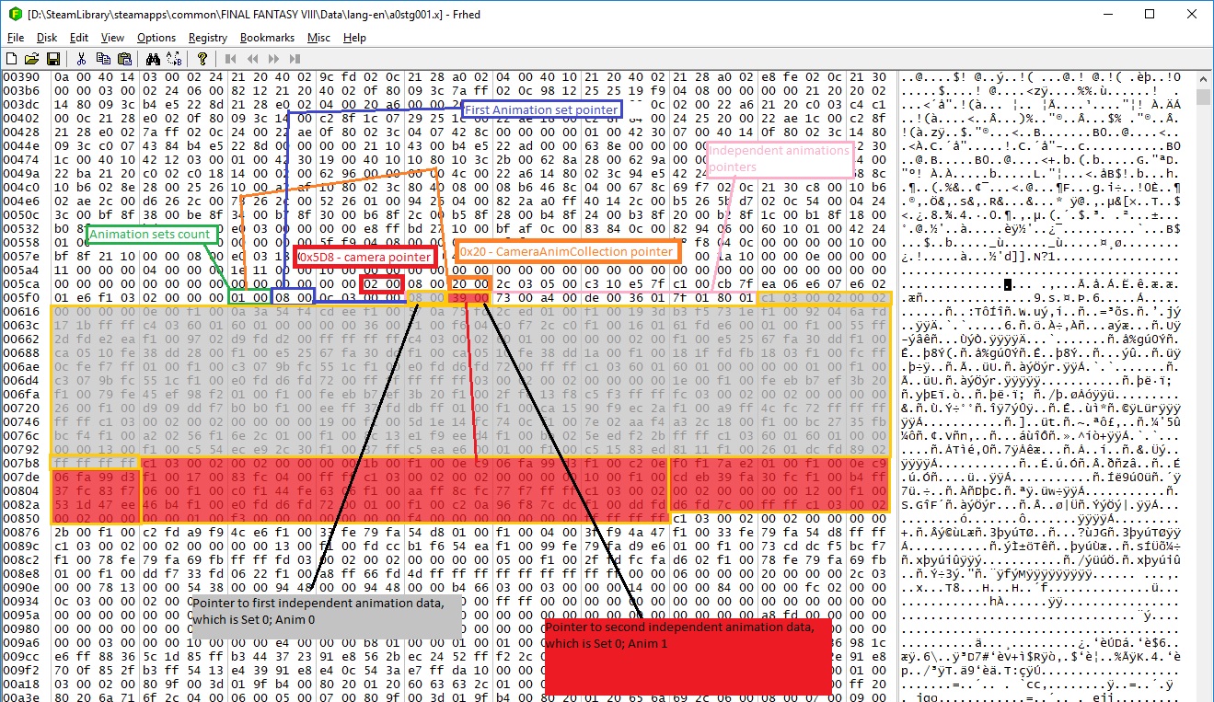
Task: Open the Help menu
Action: click(x=354, y=38)
